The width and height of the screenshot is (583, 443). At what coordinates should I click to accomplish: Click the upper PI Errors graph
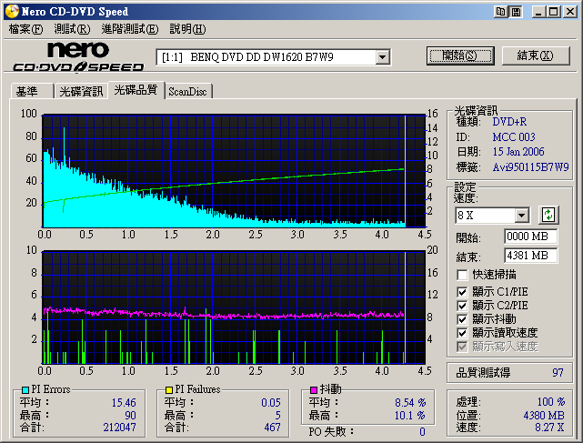tap(234, 171)
